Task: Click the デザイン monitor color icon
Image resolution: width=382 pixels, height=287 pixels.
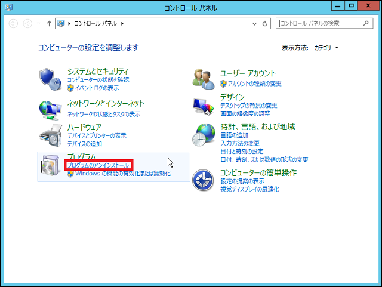Action: tap(204, 106)
